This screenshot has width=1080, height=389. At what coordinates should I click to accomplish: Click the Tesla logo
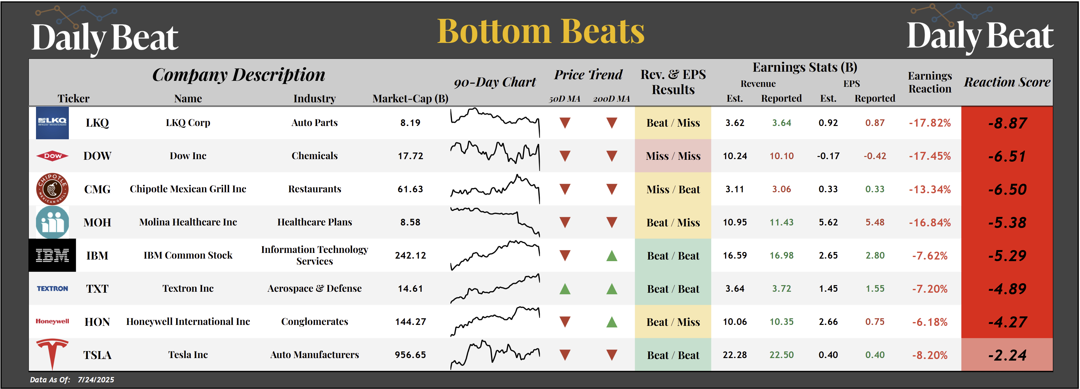(x=52, y=354)
